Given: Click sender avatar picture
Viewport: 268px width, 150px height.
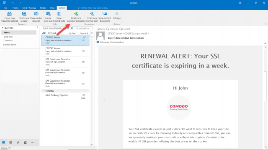Looking at the screenshot, I should (x=100, y=36).
